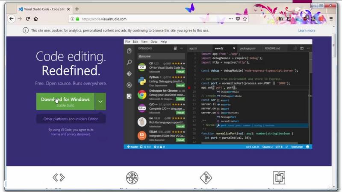Close the Visual Studio Code tab
The image size is (342, 192).
(68, 9)
